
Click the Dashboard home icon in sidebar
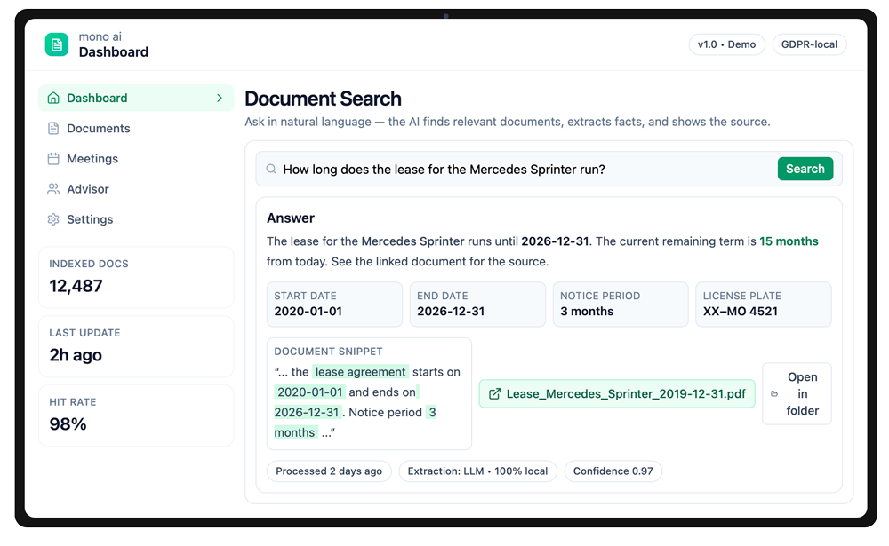(53, 98)
